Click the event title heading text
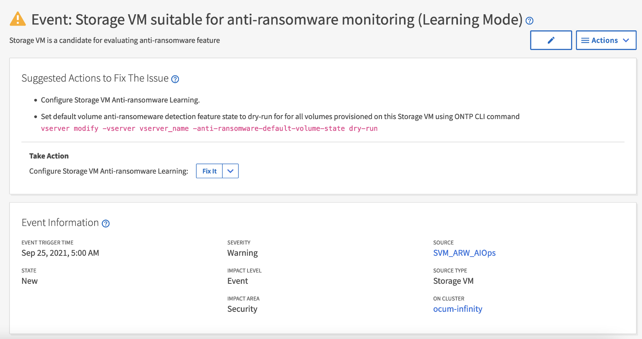This screenshot has height=339, width=642. (277, 20)
